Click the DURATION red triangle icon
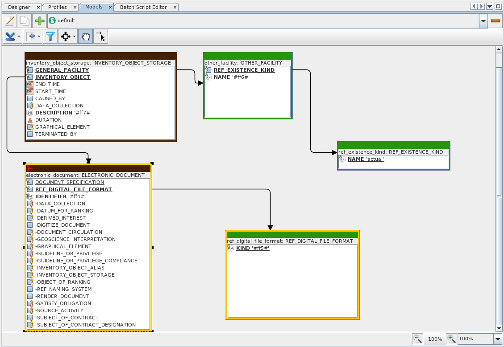 [30, 120]
